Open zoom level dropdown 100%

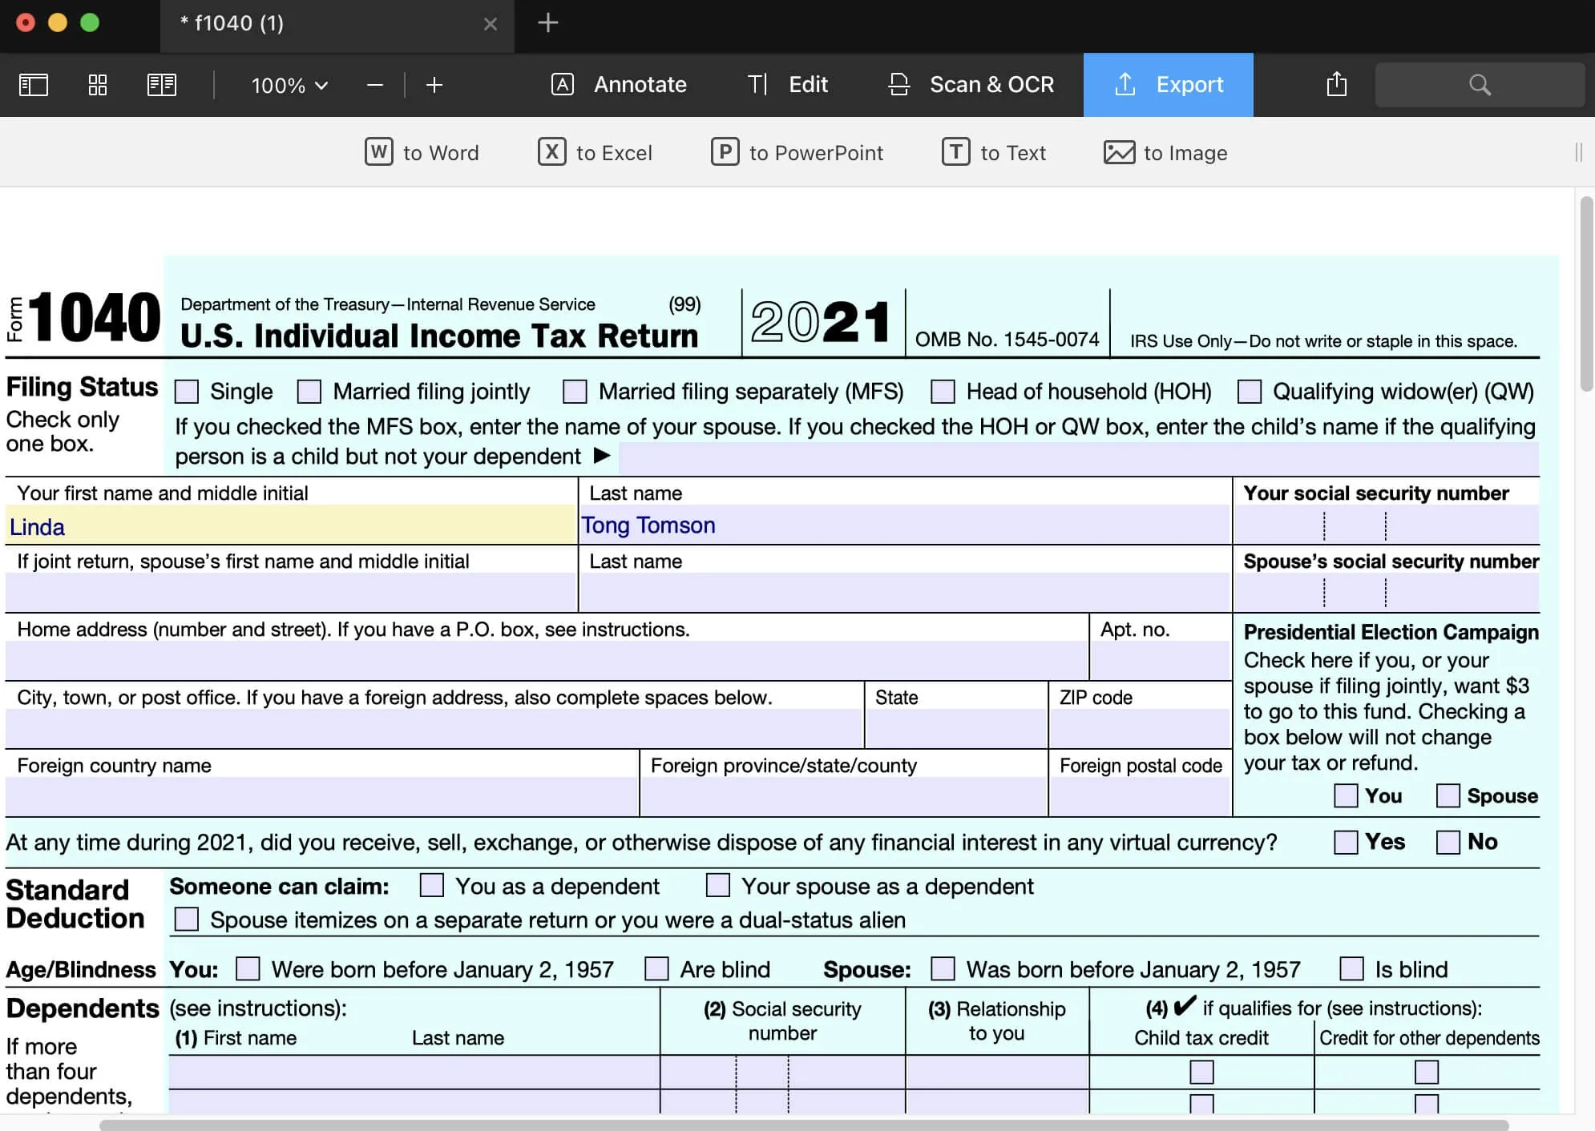click(288, 83)
